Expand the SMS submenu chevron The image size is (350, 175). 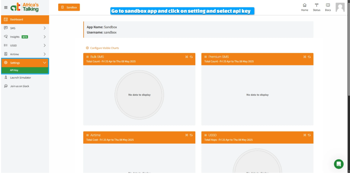(45, 28)
